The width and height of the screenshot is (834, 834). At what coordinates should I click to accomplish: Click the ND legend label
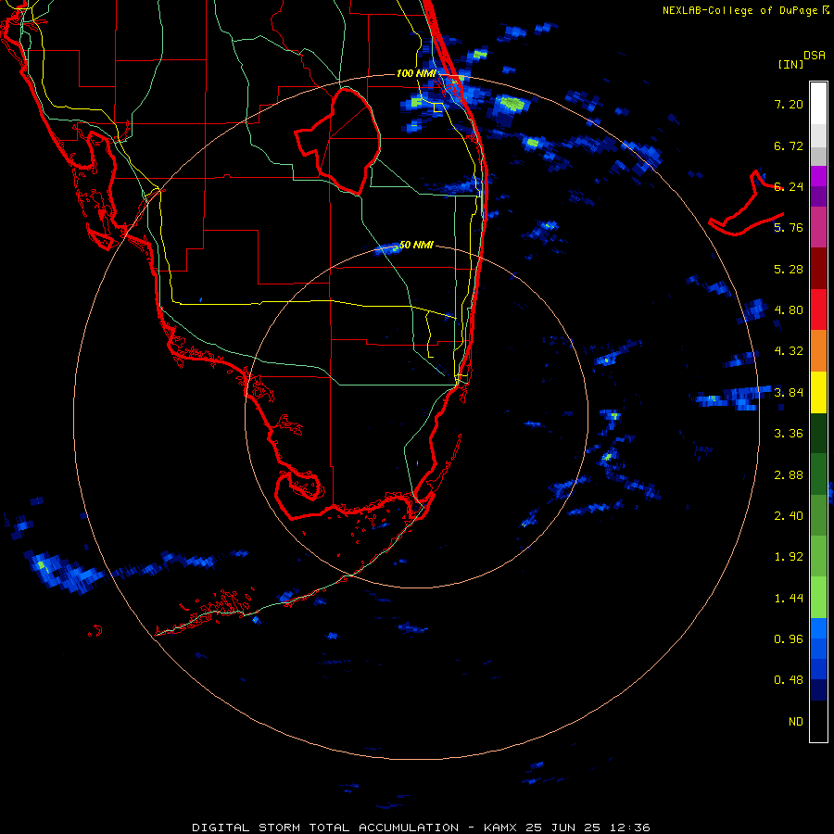(796, 721)
